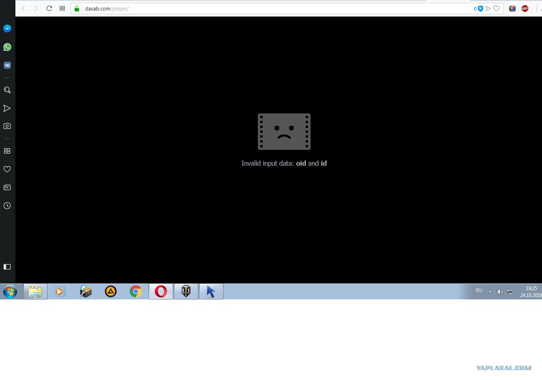Open browsing history clock icon

tap(7, 205)
